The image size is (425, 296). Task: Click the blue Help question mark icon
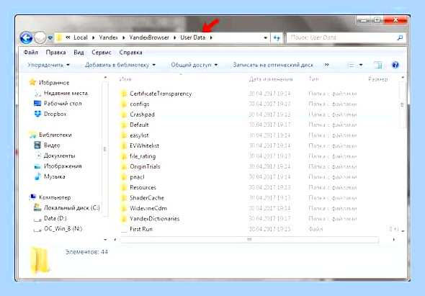[x=395, y=65]
